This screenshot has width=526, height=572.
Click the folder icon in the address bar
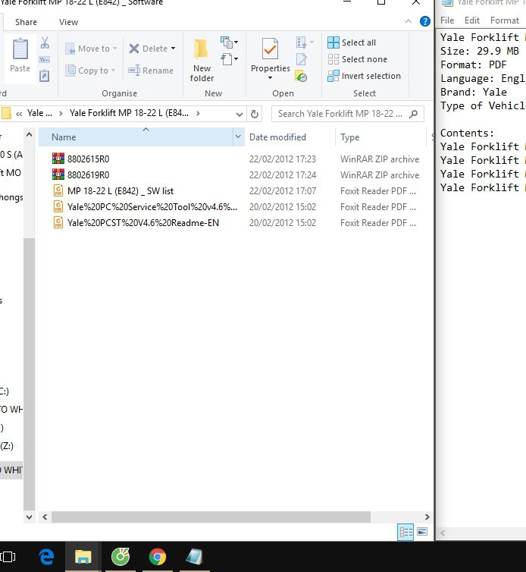click(6, 114)
